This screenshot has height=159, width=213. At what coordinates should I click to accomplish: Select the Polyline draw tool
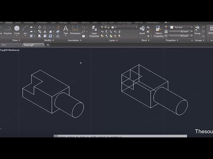coord(8,30)
